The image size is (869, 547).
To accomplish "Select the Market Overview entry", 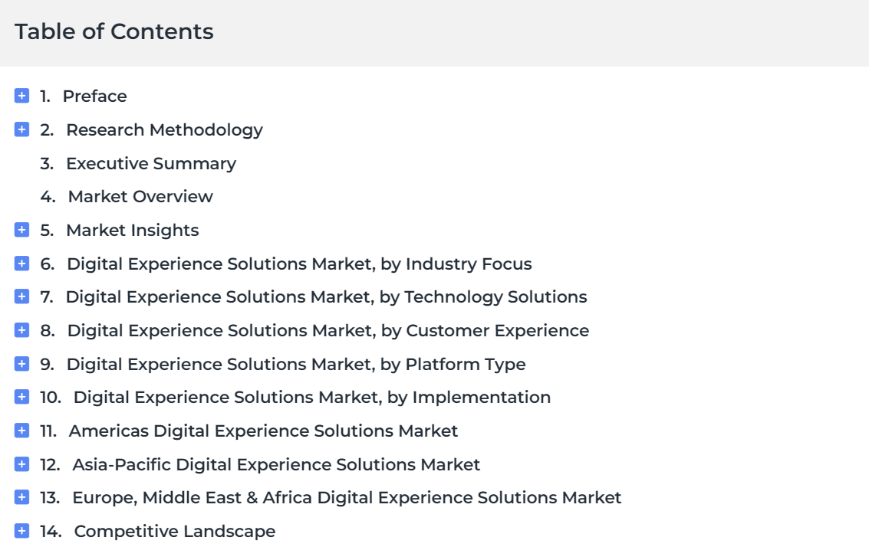I will 140,197.
